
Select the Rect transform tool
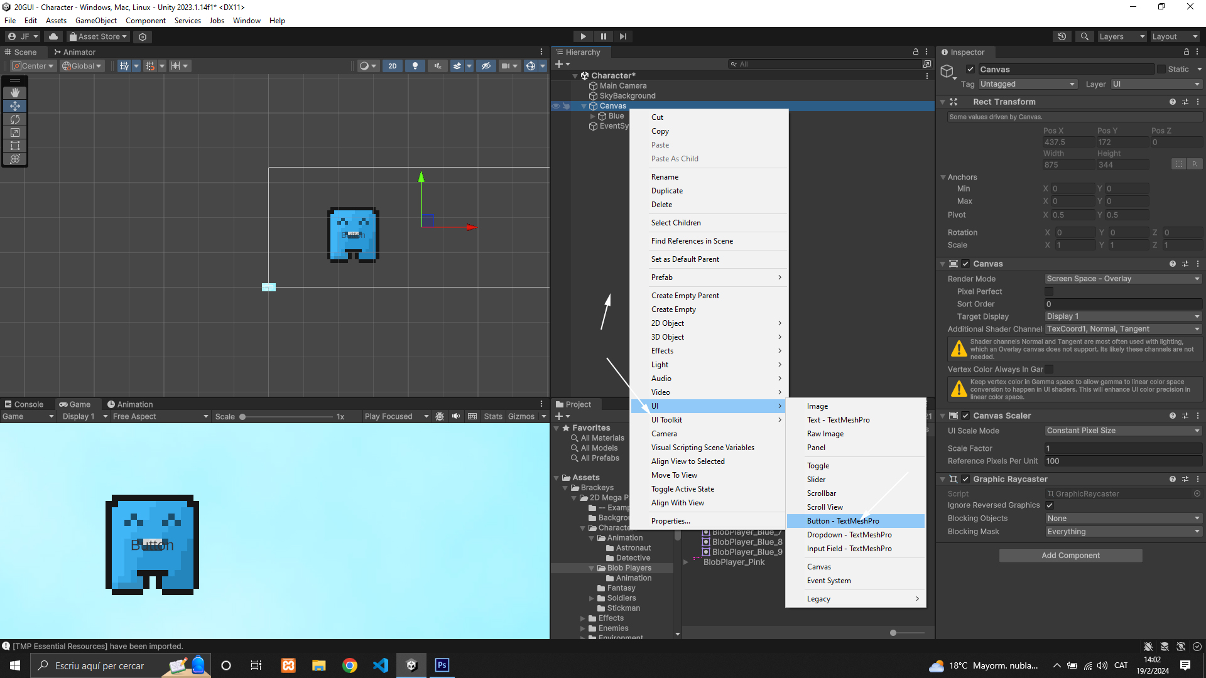click(x=15, y=146)
